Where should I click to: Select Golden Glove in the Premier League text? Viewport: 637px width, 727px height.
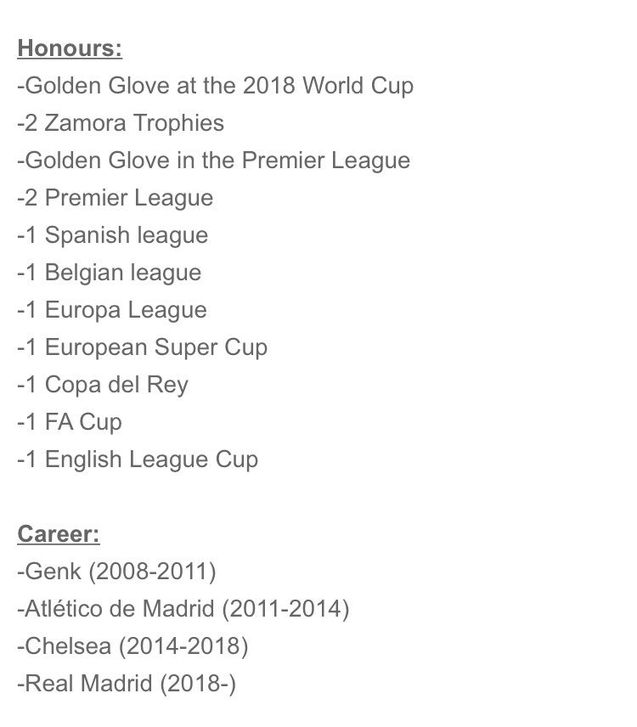point(213,161)
